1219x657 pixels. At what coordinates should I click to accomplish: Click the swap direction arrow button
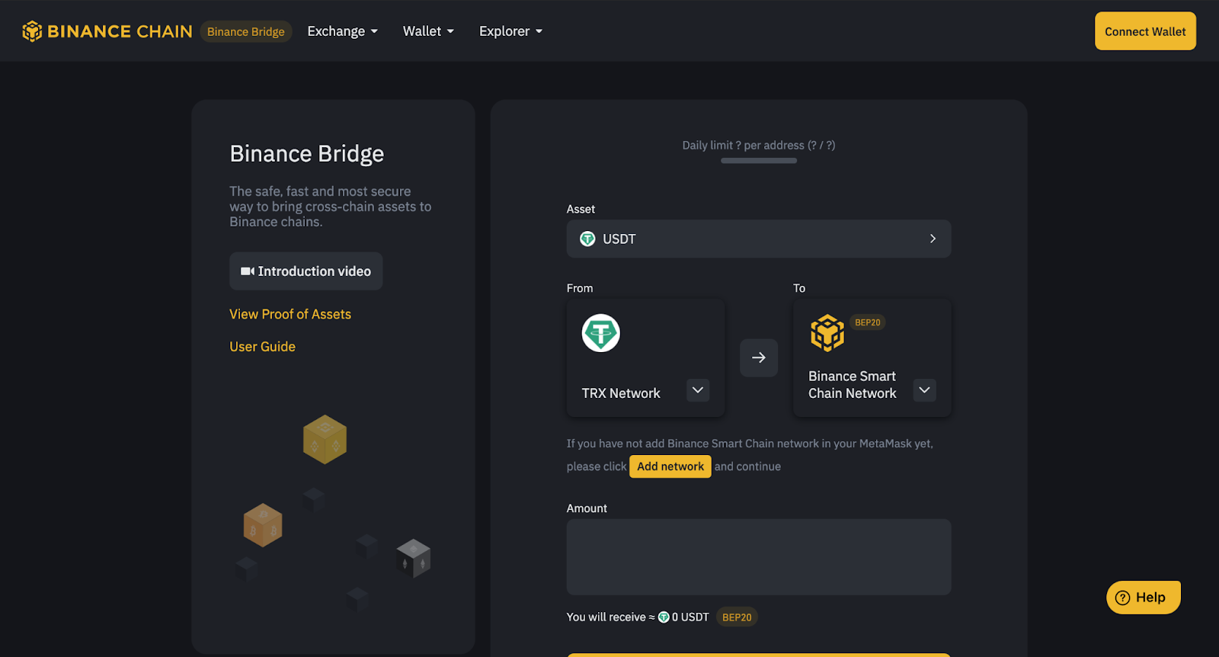759,357
